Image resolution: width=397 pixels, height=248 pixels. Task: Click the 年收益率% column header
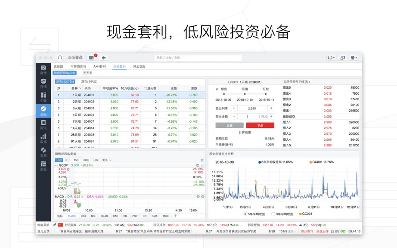point(110,88)
